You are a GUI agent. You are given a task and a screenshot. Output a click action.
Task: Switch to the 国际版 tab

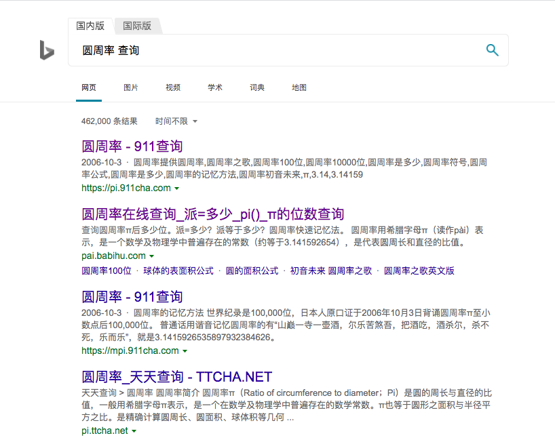[x=137, y=26]
